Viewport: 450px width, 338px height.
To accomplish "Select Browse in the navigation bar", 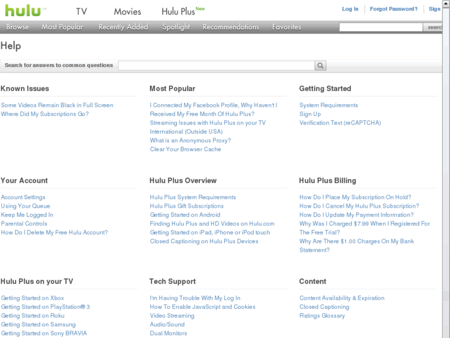I will coord(17,27).
